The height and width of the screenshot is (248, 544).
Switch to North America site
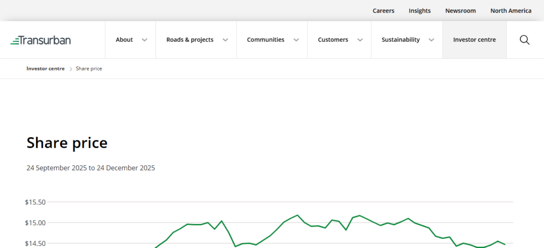click(511, 11)
